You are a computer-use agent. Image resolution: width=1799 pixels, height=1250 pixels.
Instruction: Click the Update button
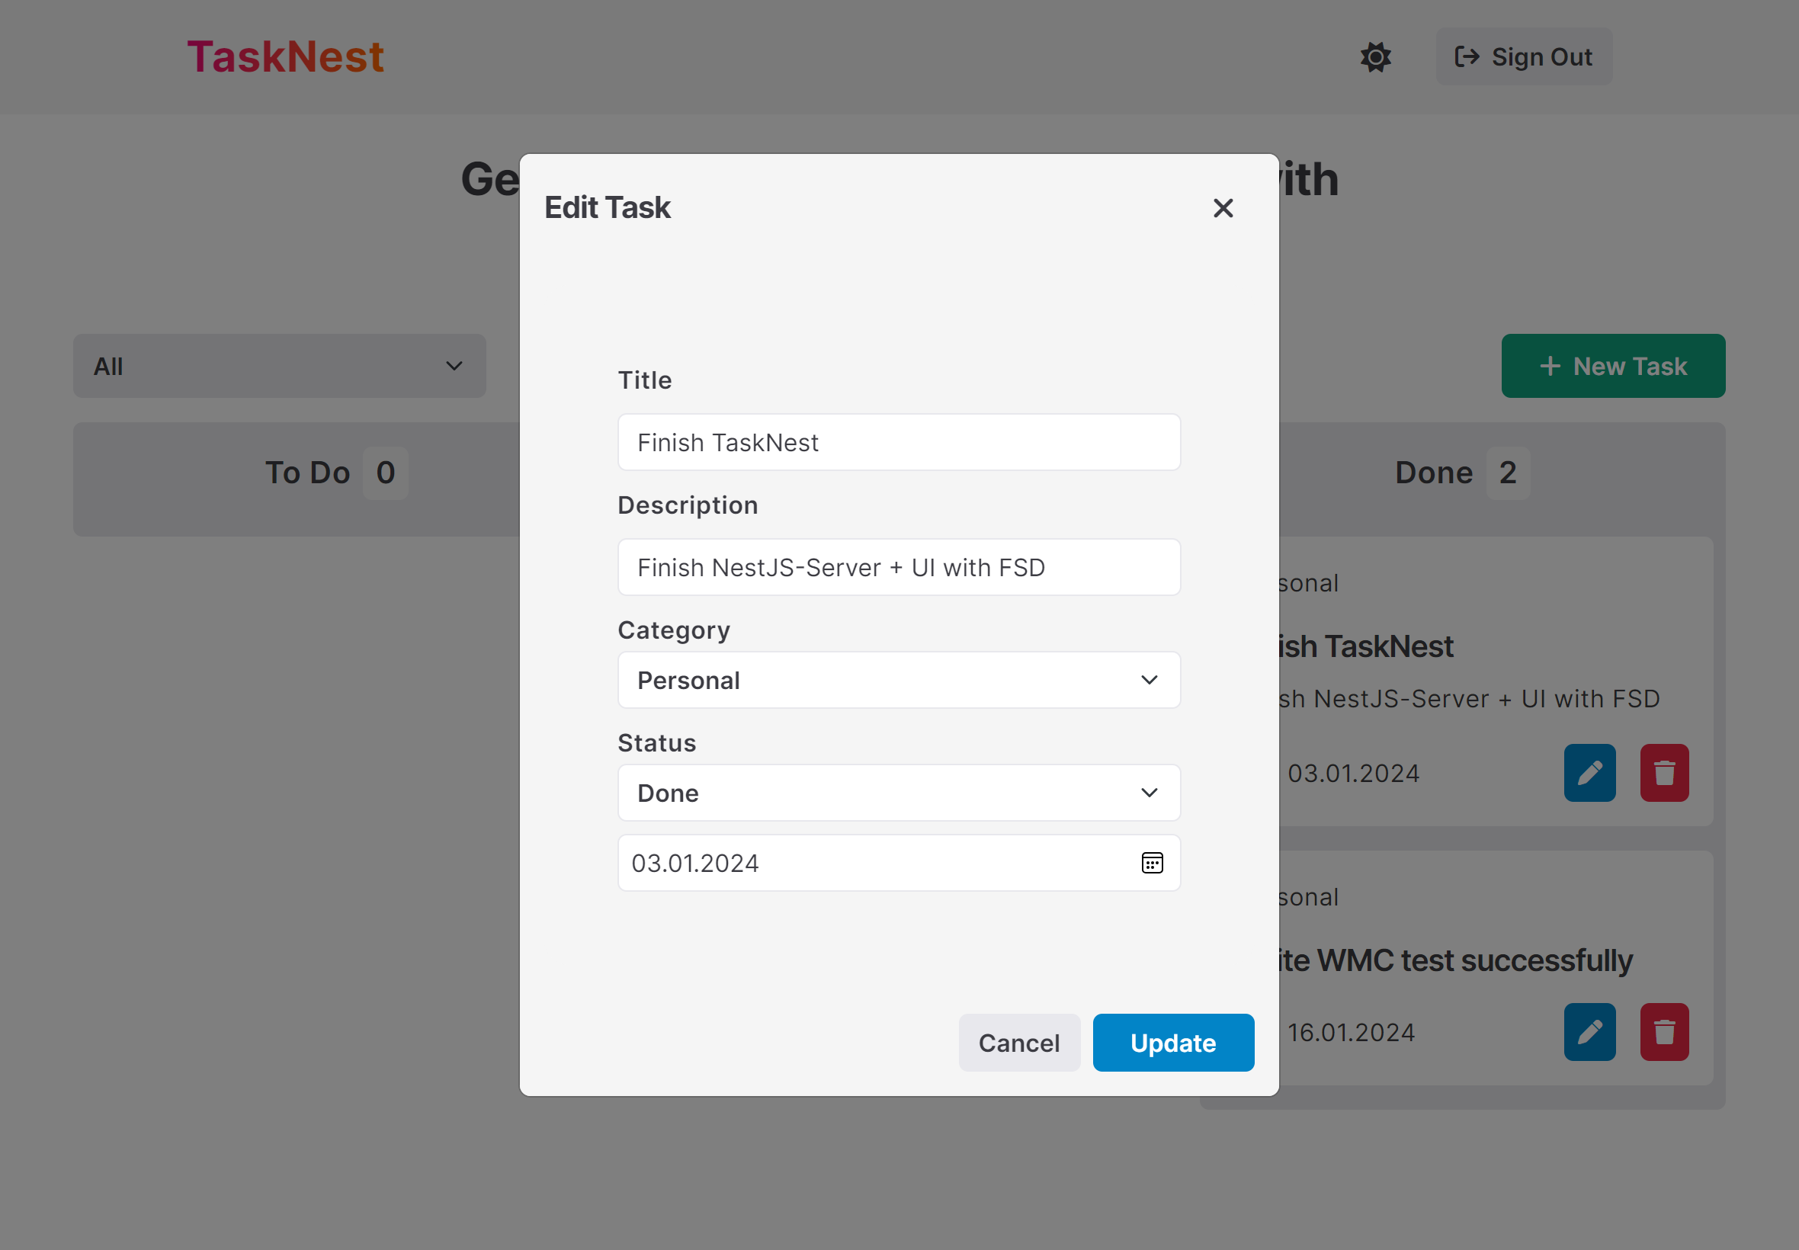click(x=1173, y=1043)
